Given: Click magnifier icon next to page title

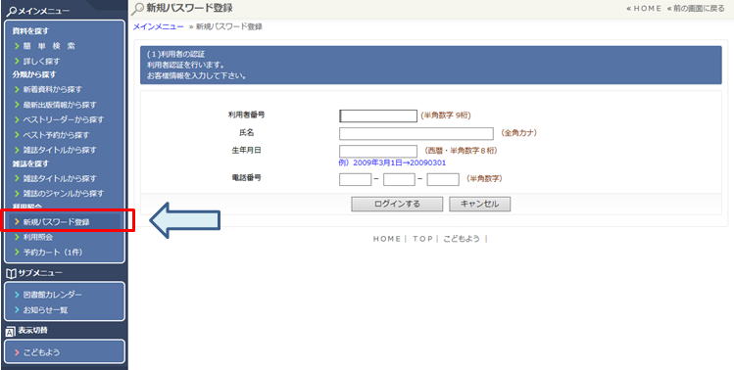Looking at the screenshot, I should click(138, 9).
